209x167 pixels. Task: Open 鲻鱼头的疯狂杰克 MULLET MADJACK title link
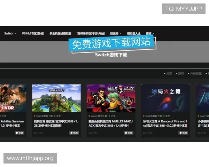pos(111,124)
